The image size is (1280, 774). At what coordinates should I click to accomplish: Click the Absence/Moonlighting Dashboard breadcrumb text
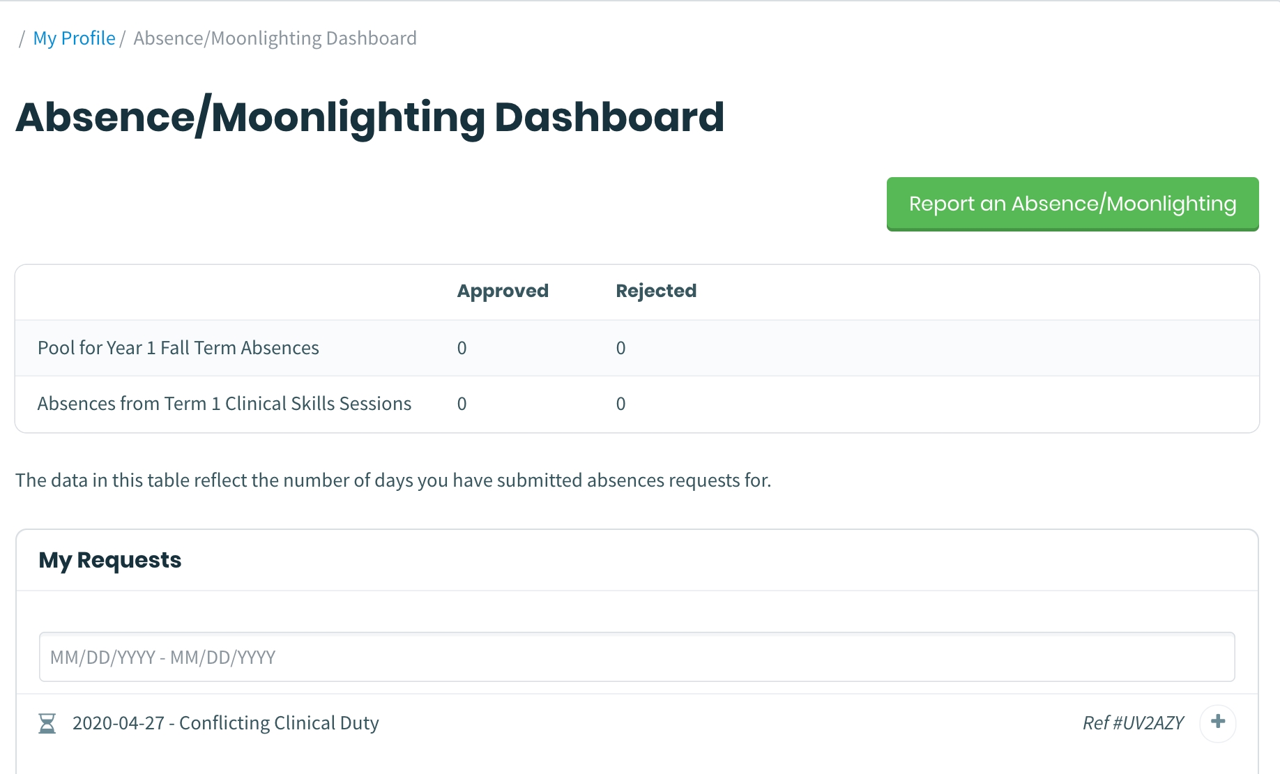point(275,38)
